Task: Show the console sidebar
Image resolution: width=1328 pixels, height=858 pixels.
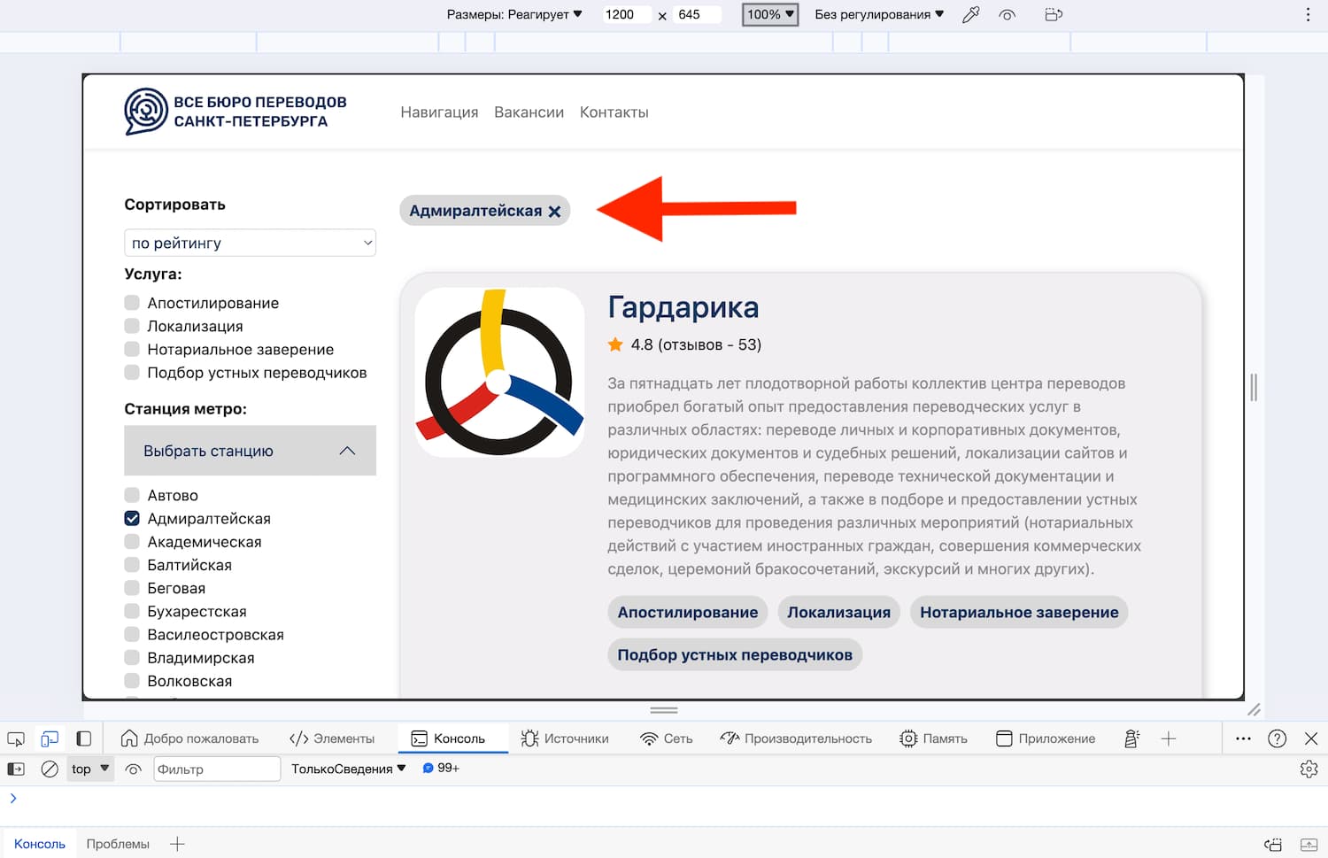Action: click(16, 769)
